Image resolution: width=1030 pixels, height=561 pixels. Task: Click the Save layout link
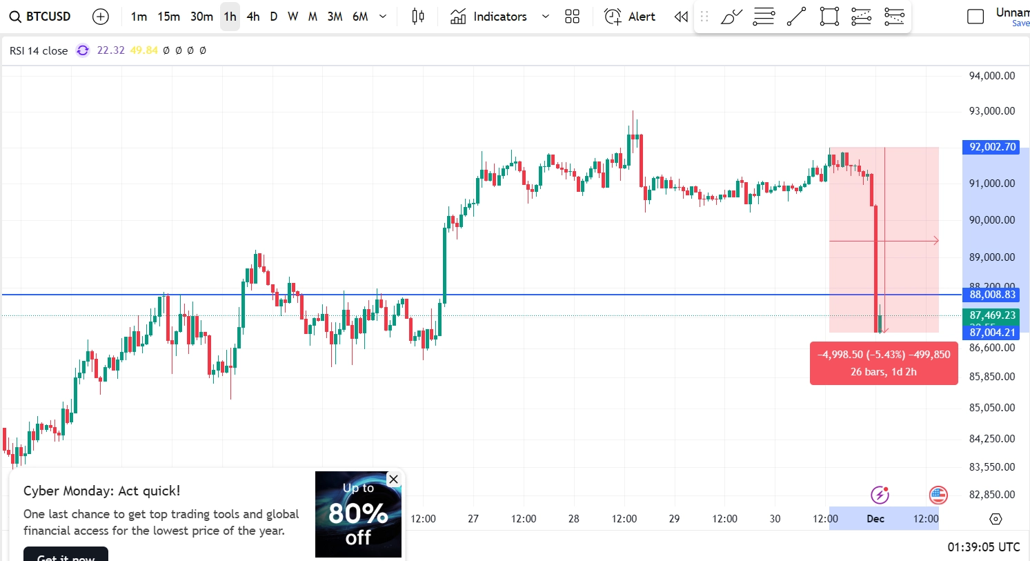pyautogui.click(x=1020, y=23)
